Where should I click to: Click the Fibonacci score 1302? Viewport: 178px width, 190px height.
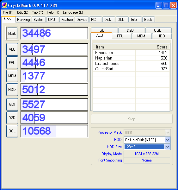point(163,53)
